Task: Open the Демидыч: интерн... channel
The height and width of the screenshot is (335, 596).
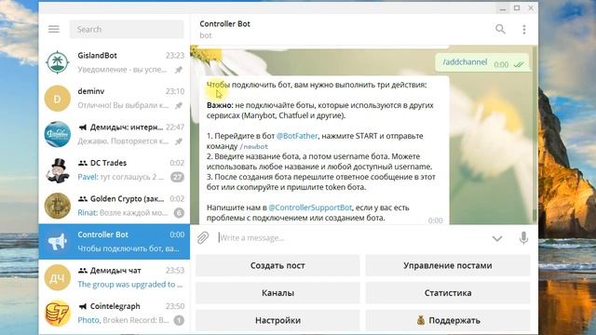Action: (114, 134)
